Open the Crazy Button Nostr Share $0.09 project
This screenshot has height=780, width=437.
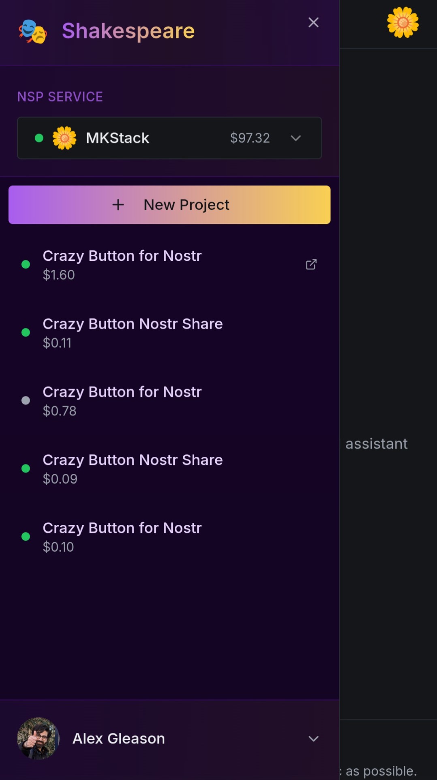pos(133,468)
